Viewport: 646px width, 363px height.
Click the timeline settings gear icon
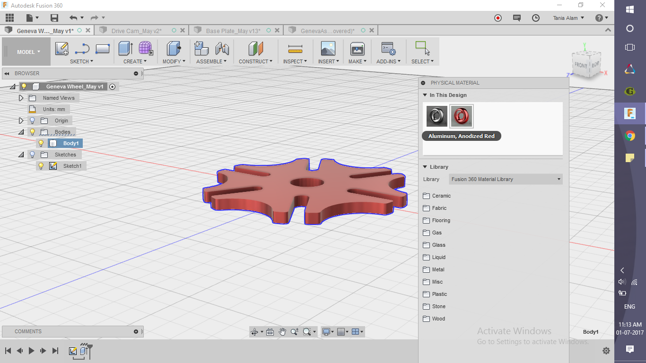tap(606, 351)
